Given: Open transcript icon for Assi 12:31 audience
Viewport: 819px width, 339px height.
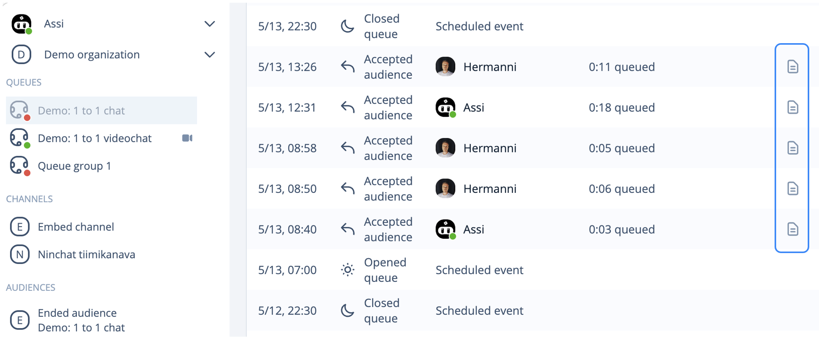Looking at the screenshot, I should point(793,107).
